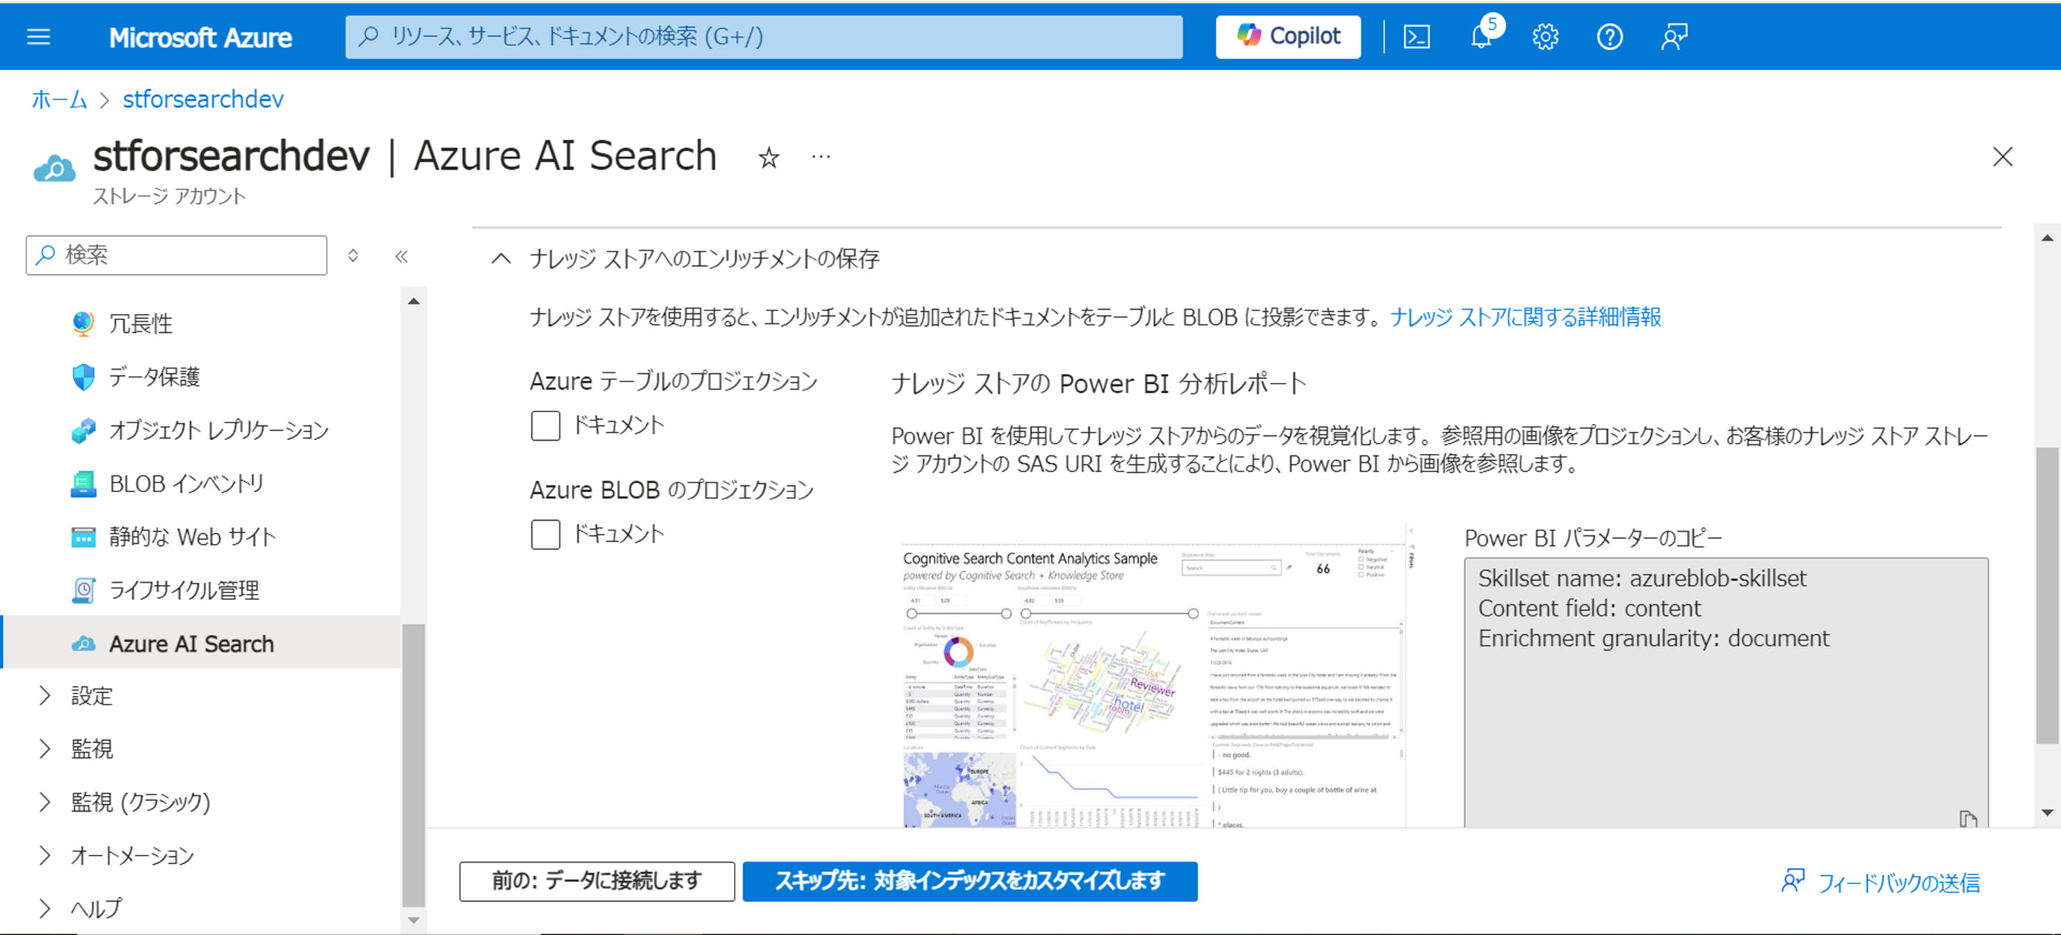Favorite stforsearchdev with star icon
This screenshot has width=2061, height=935.
coord(768,157)
